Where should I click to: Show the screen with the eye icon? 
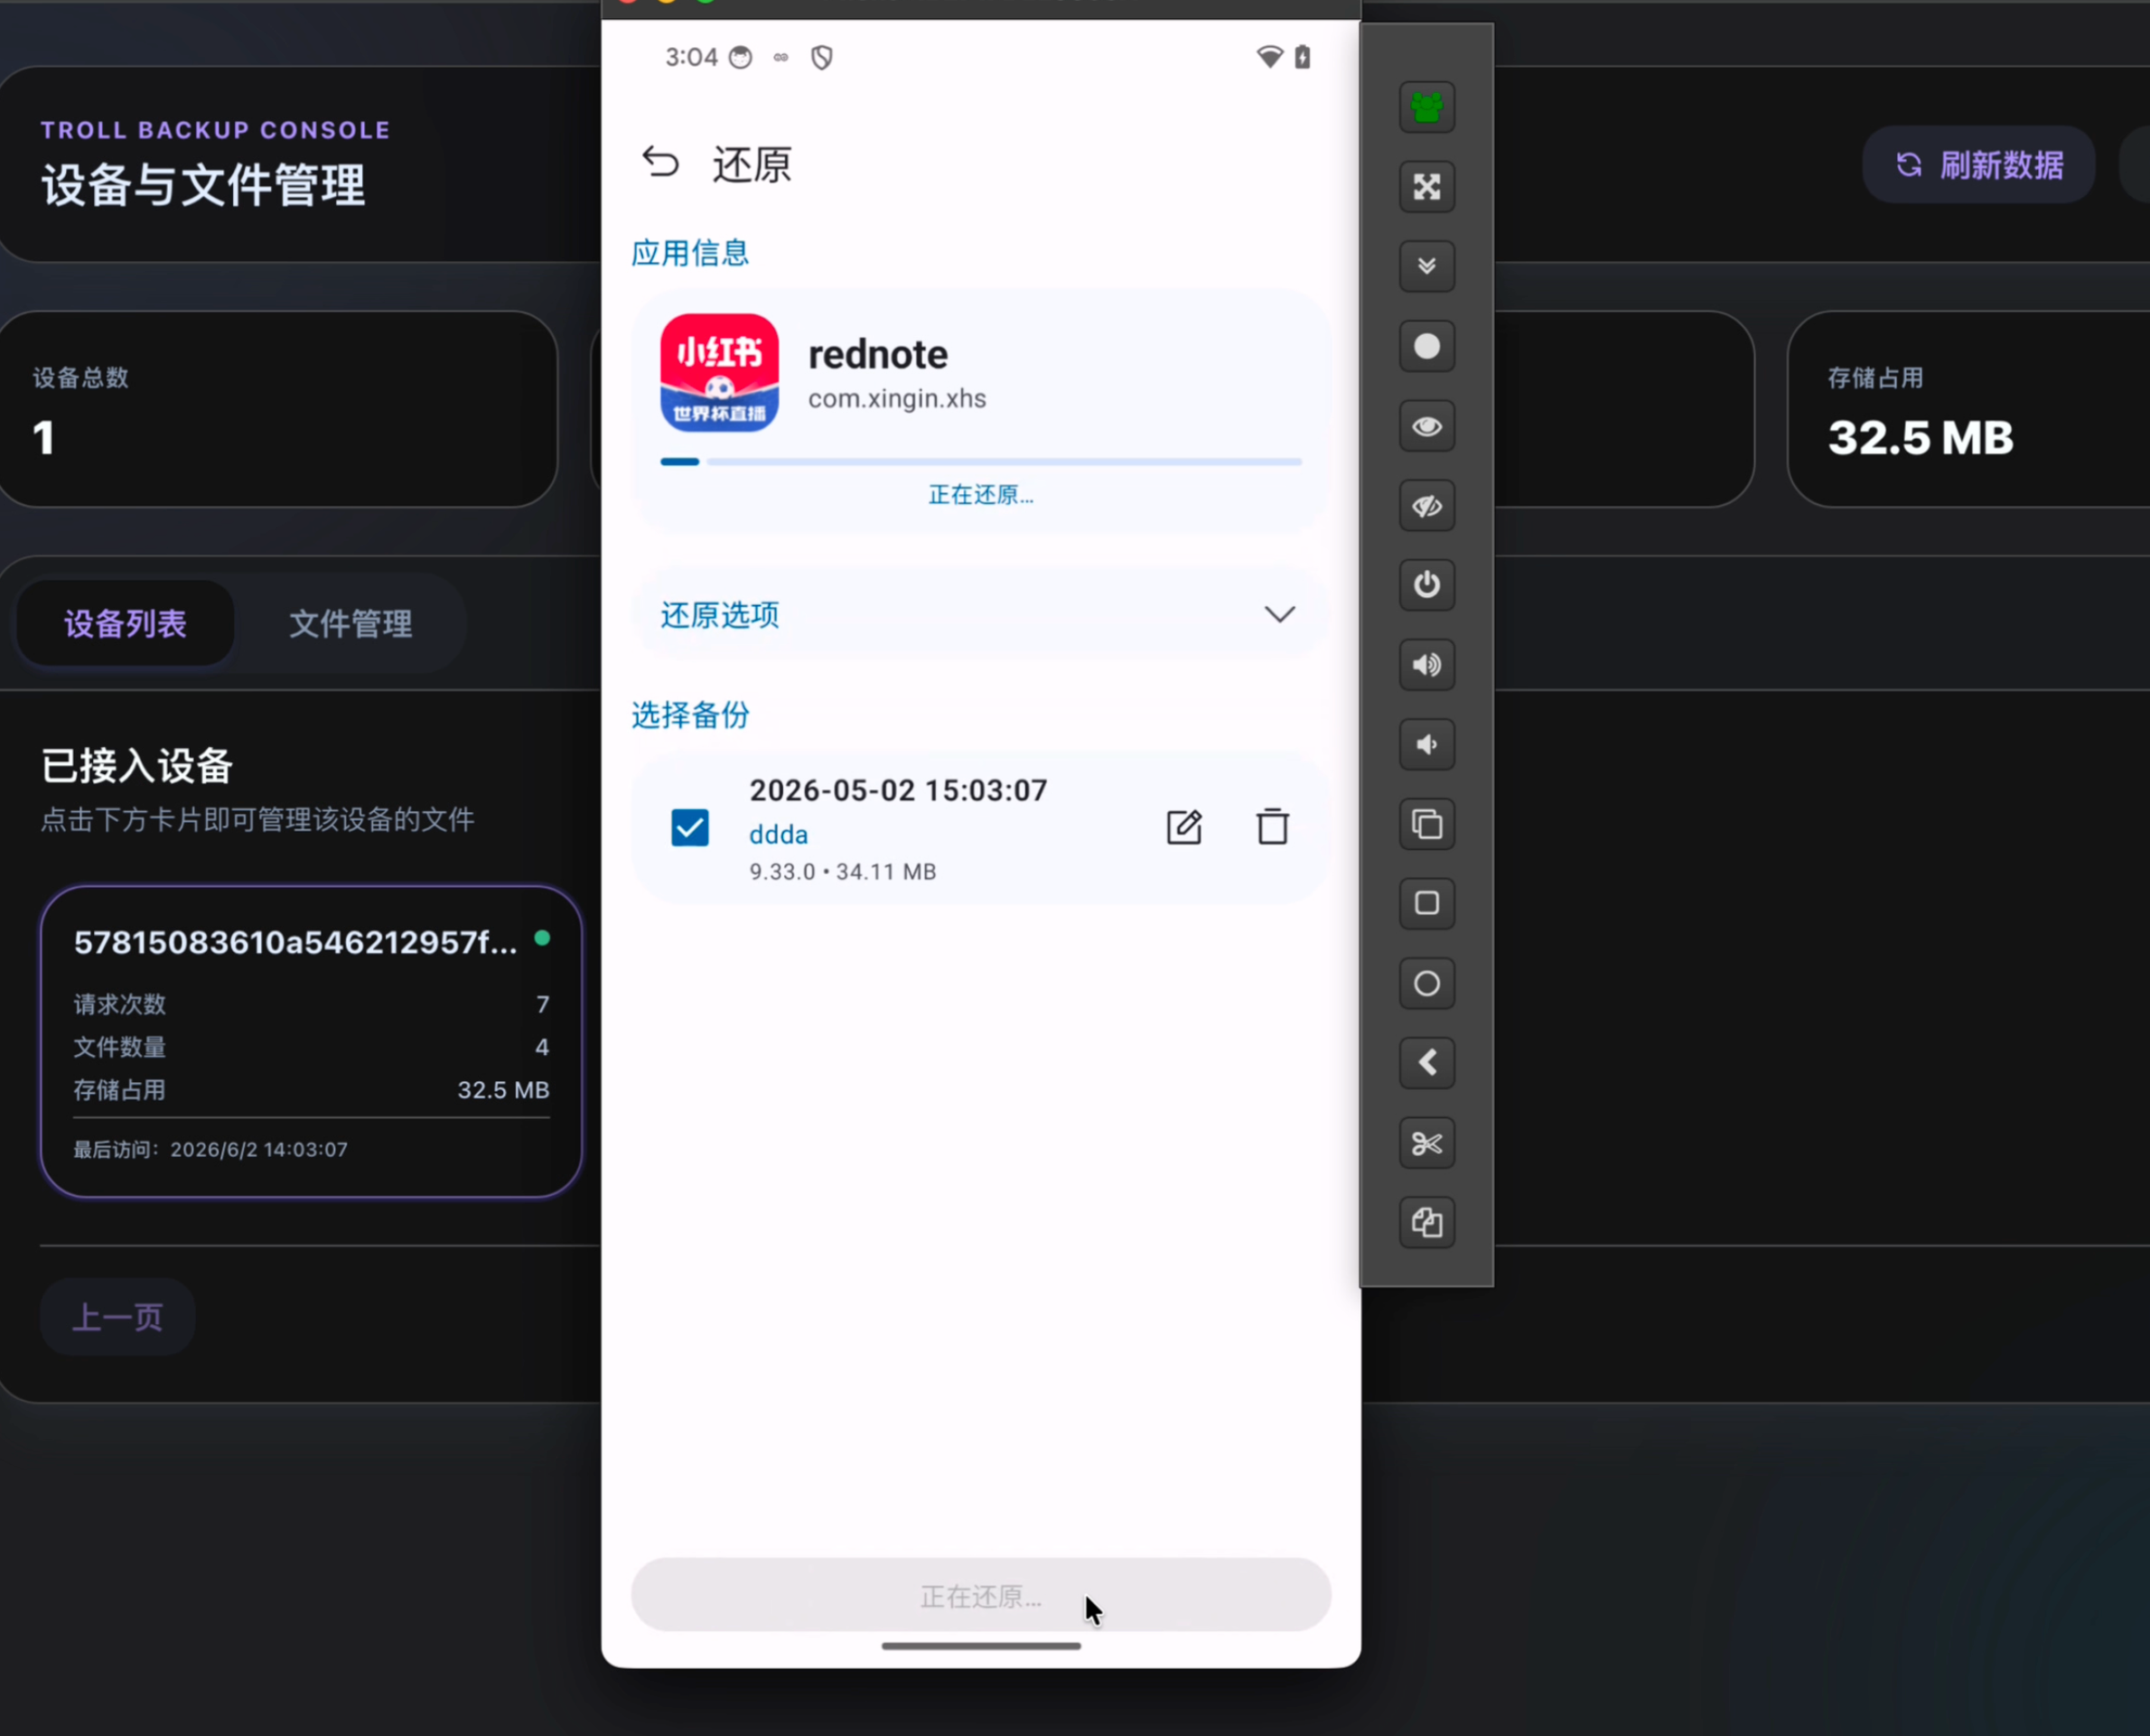[1426, 426]
